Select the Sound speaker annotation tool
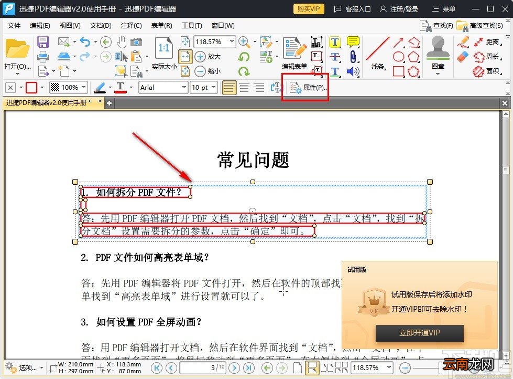The image size is (513, 379). (x=353, y=71)
